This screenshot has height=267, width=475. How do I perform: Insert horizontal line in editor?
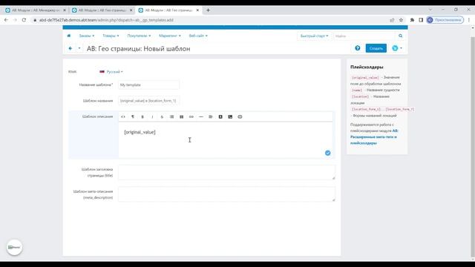click(201, 117)
